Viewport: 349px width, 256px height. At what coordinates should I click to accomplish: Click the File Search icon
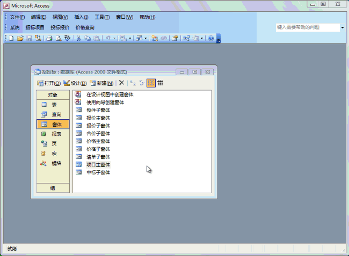click(x=38, y=38)
